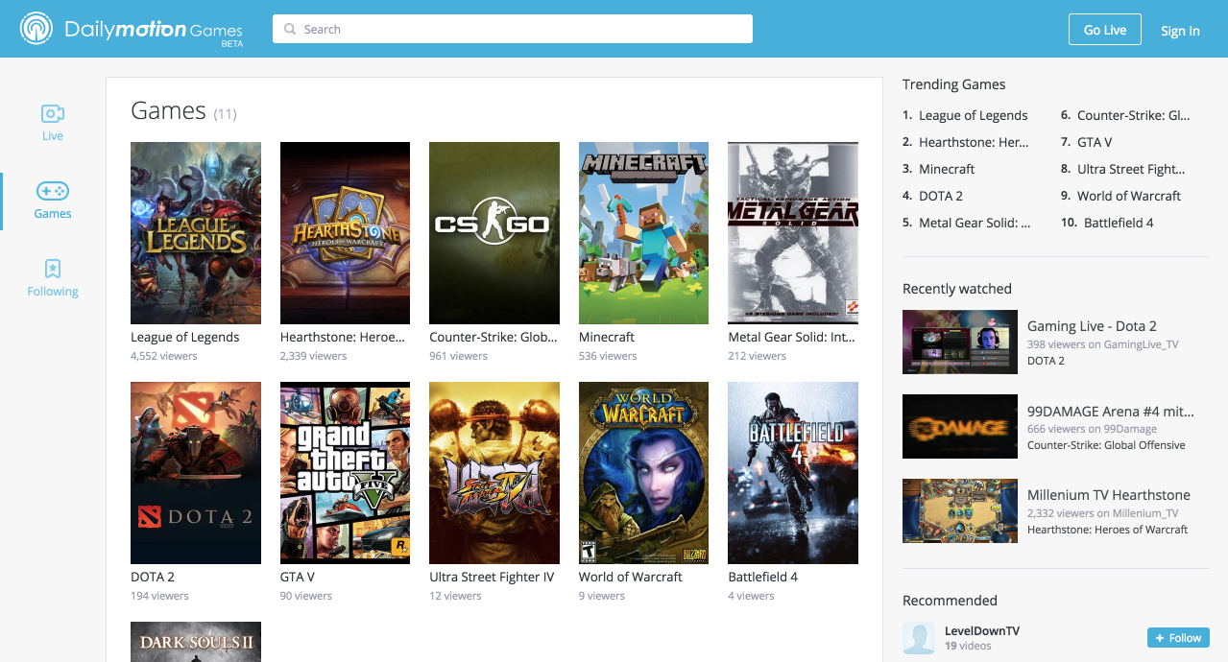Open the League of Legends cover art
Viewport: 1228px width, 662px height.
click(196, 233)
